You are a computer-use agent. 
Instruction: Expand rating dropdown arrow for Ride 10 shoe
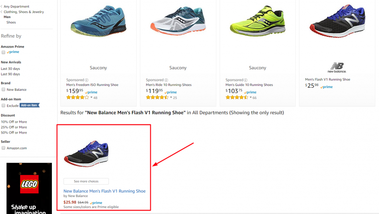[x=171, y=98]
